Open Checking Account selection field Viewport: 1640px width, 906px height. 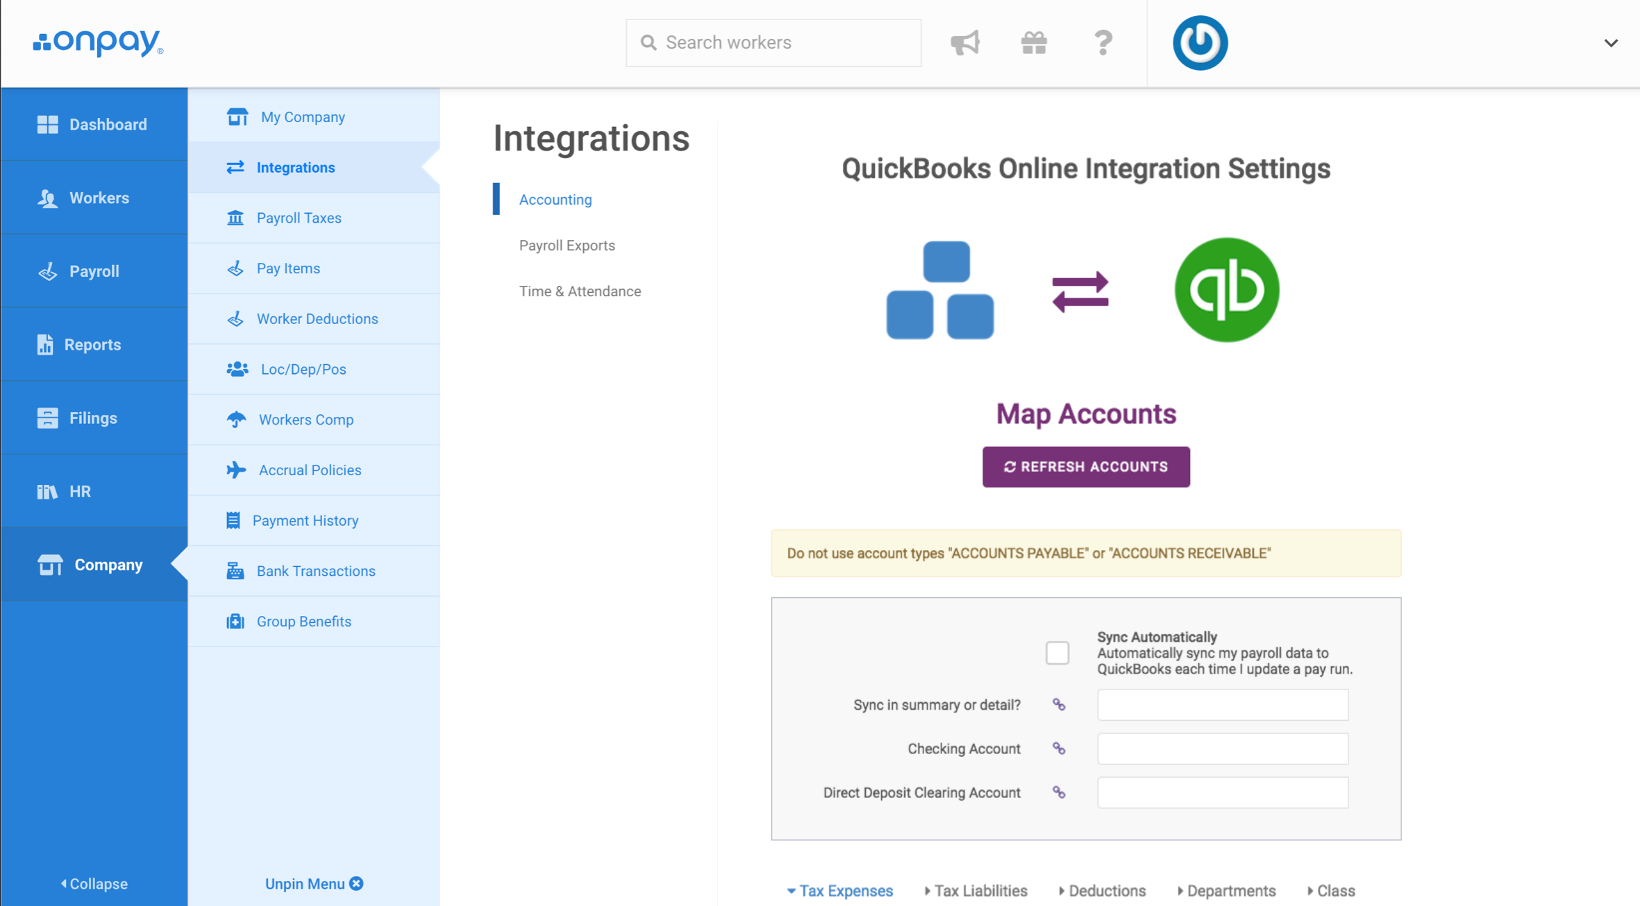1223,749
